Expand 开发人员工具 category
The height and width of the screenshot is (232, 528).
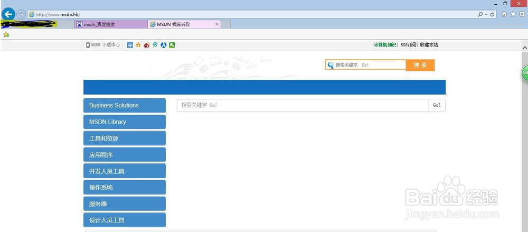[x=125, y=171]
